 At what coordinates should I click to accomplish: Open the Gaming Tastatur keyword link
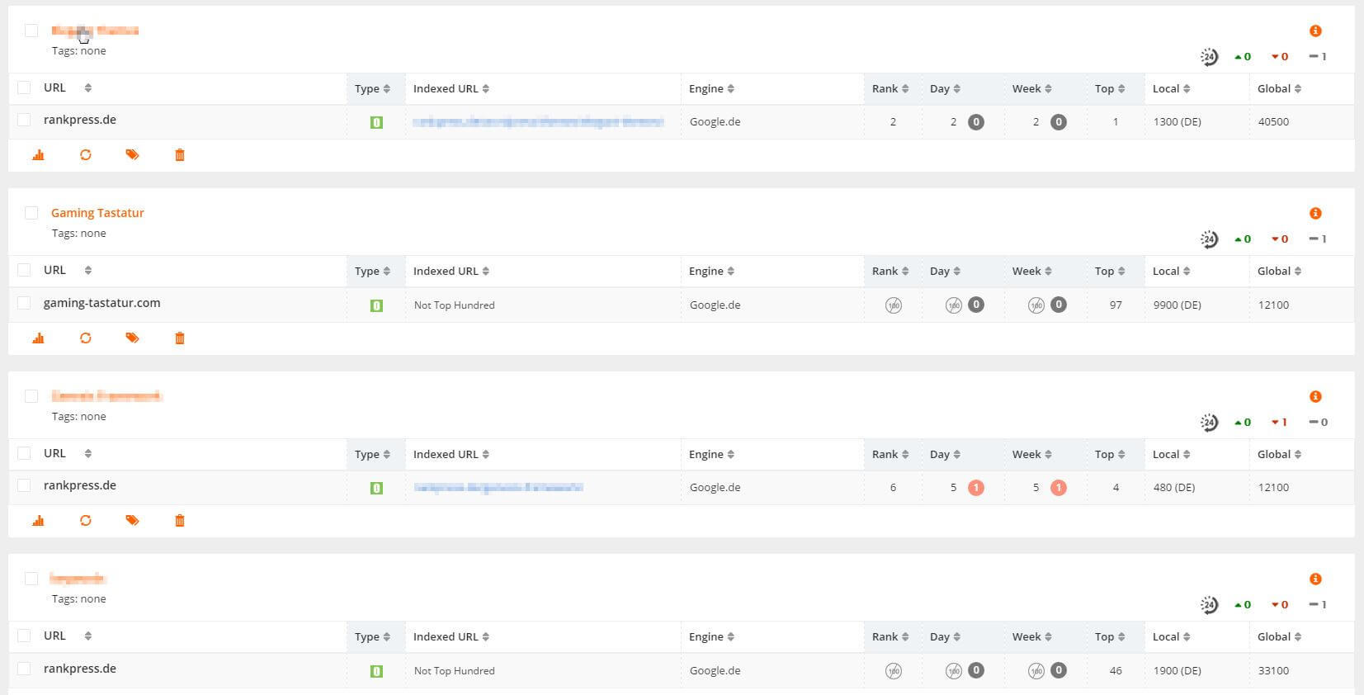(97, 213)
